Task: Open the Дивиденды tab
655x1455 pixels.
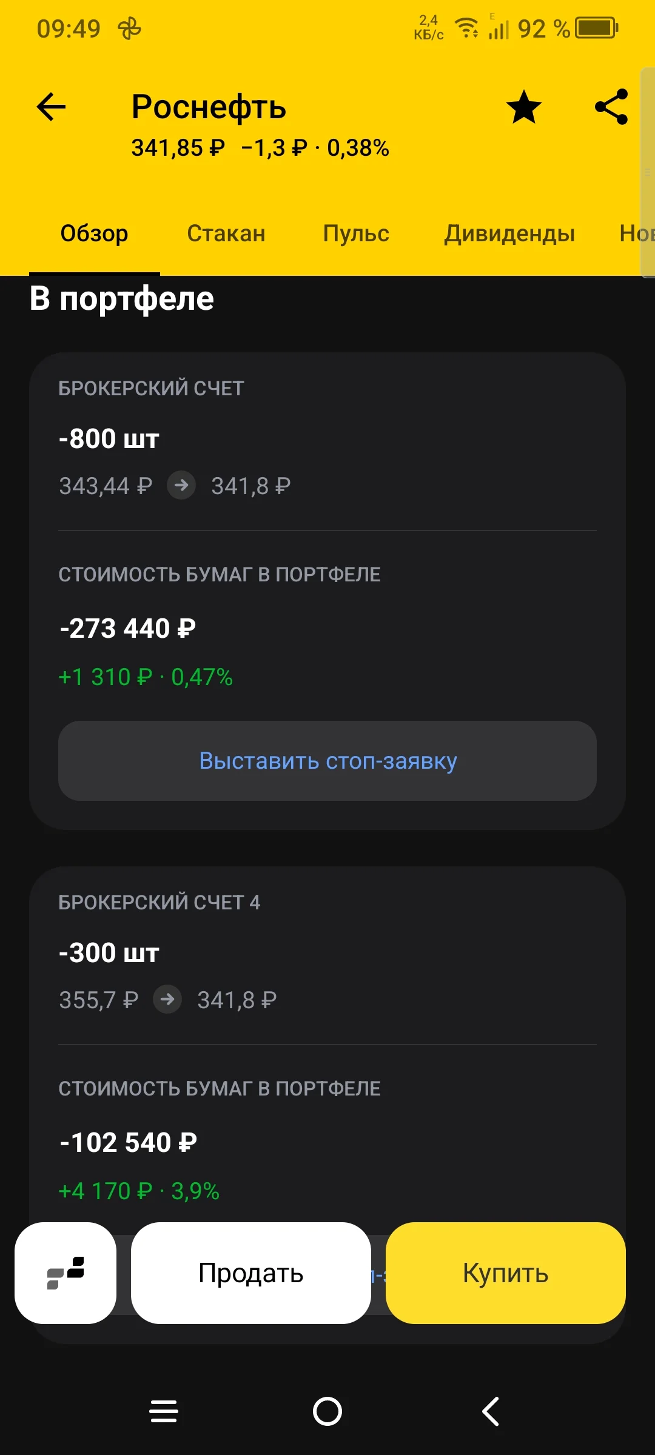Action: tap(509, 233)
